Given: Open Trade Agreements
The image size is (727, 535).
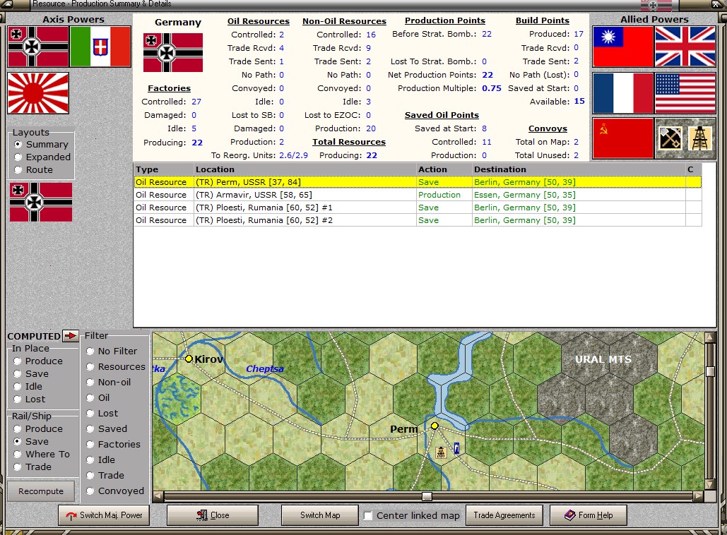Looking at the screenshot, I should tap(504, 515).
